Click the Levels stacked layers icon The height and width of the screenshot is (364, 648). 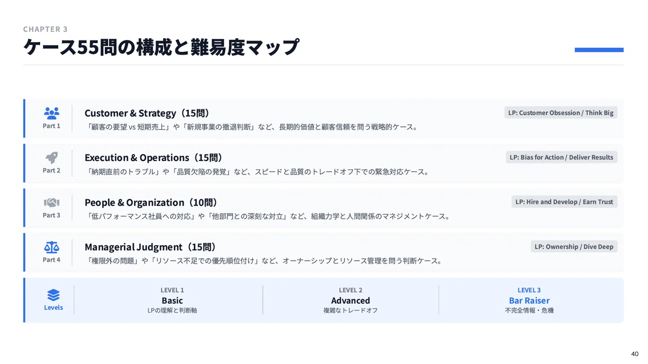53,295
